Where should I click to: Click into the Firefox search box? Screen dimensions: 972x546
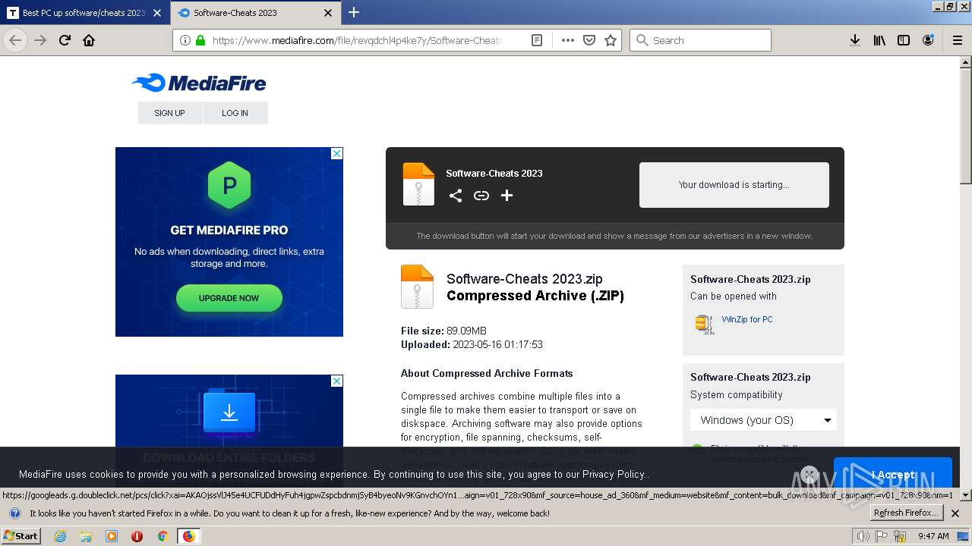(x=700, y=40)
